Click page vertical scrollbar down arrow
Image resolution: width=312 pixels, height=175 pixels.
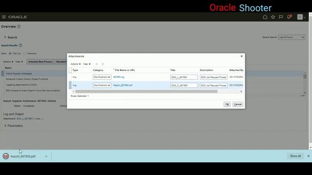(311, 148)
